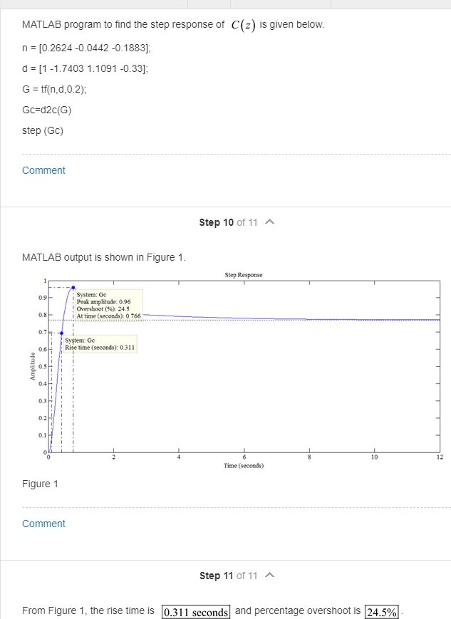Viewport: 451px width, 619px height.
Task: Select the code line Gc=d2c(G)
Action: tap(47, 110)
